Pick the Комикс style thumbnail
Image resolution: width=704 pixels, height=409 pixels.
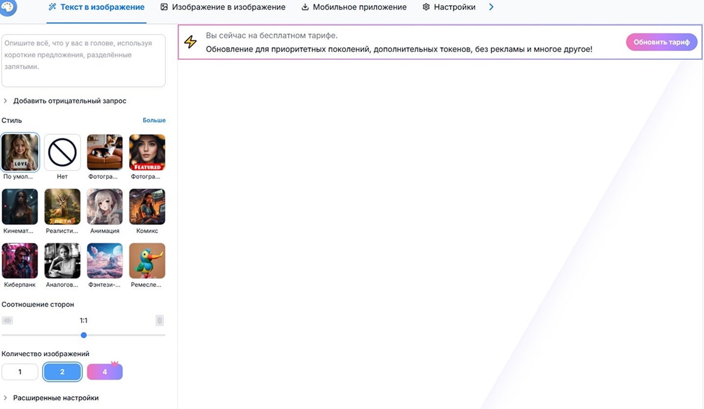[147, 207]
